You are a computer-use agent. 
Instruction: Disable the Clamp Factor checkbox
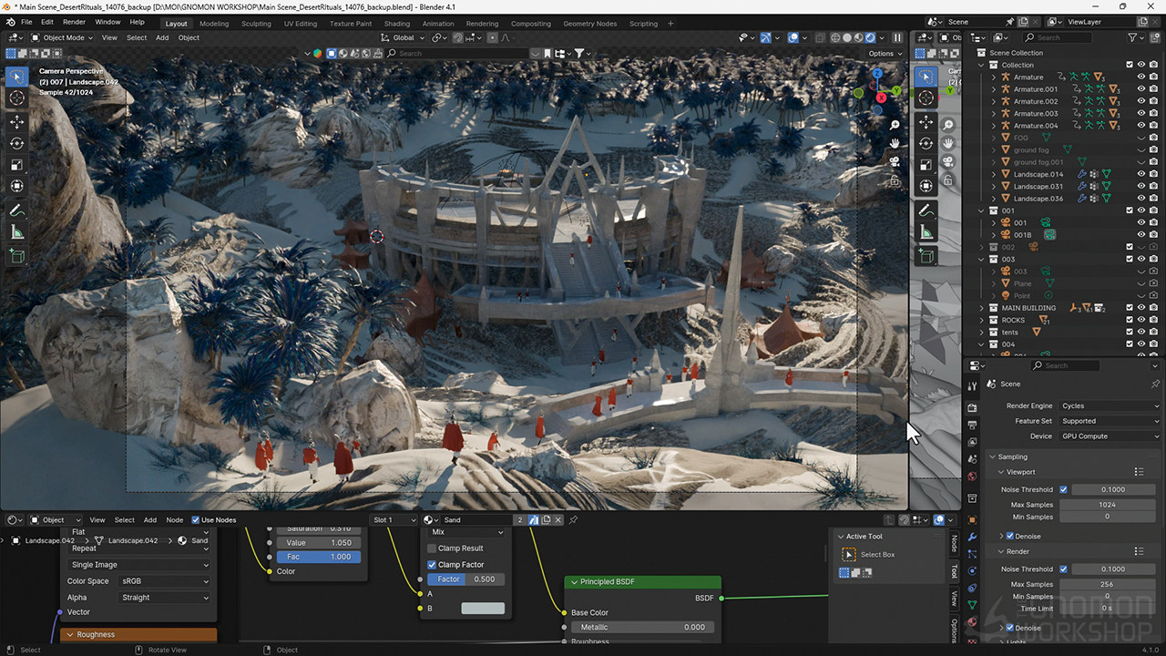(432, 565)
